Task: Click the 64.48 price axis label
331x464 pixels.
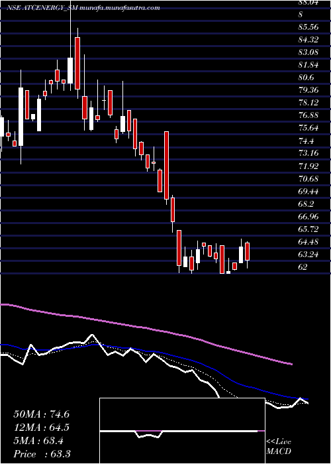Action: [308, 242]
